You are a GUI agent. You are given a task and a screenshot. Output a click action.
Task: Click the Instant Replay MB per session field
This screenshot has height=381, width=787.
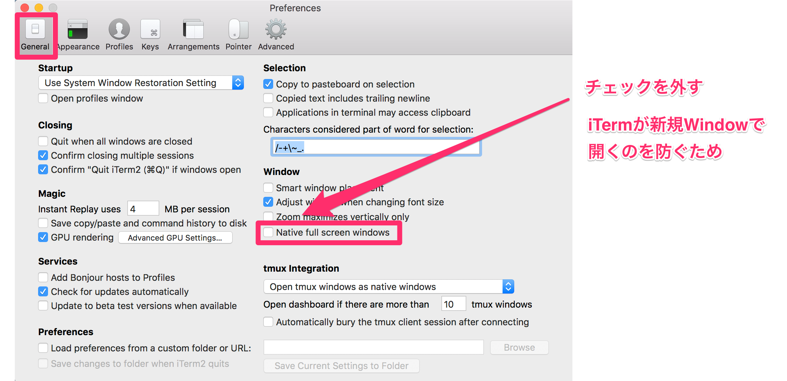[x=143, y=208]
